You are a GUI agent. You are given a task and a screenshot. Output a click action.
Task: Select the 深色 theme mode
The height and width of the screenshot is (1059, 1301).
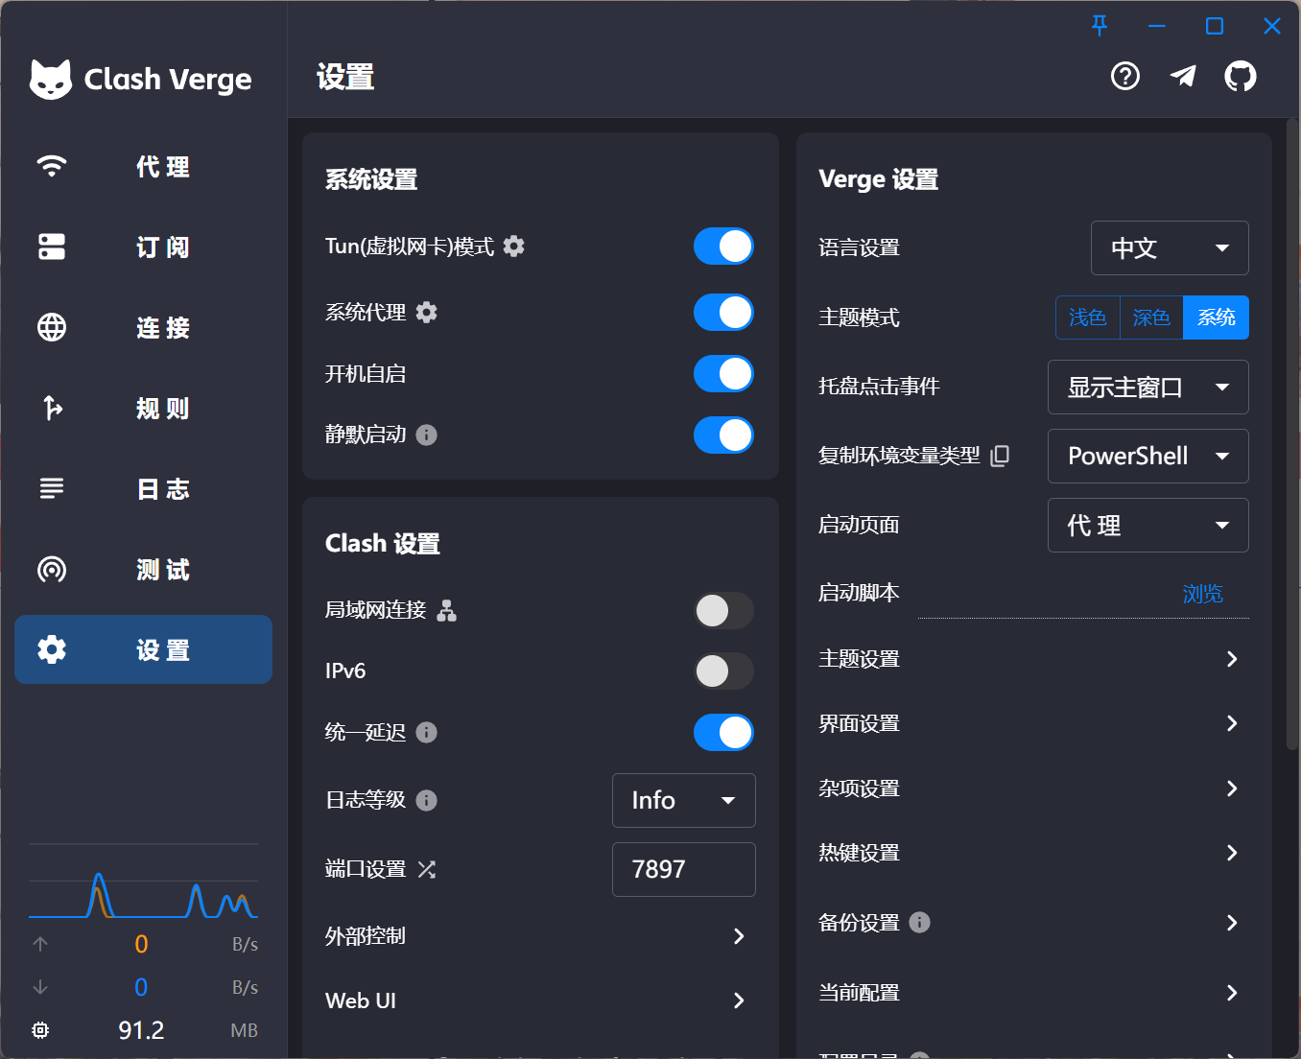1151,318
